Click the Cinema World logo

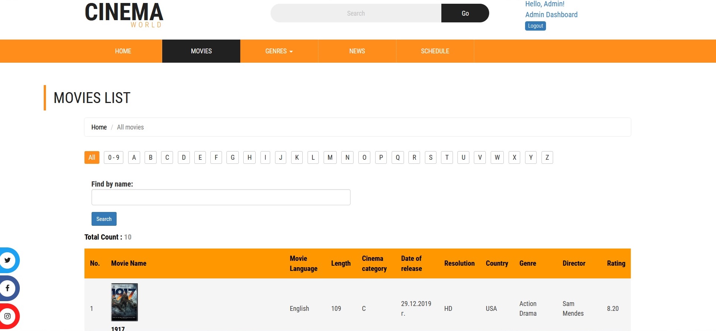coord(124,15)
